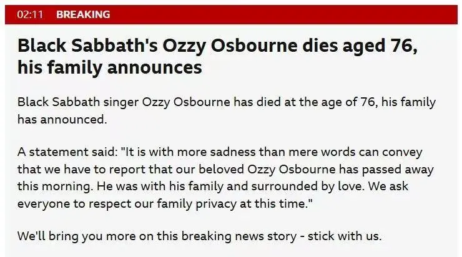Click the BREAKING label in the banner
The image size is (462, 257).
coord(83,14)
